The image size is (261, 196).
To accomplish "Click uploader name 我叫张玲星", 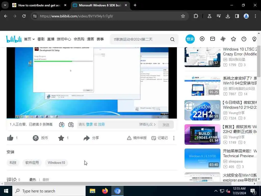I will [237, 59].
